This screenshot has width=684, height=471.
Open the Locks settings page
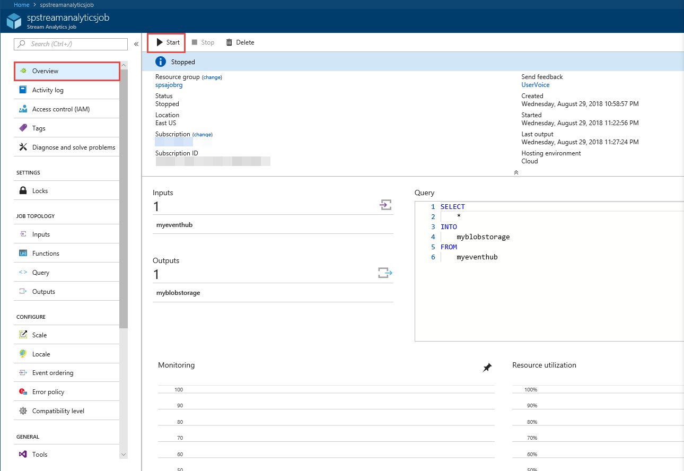tap(40, 191)
